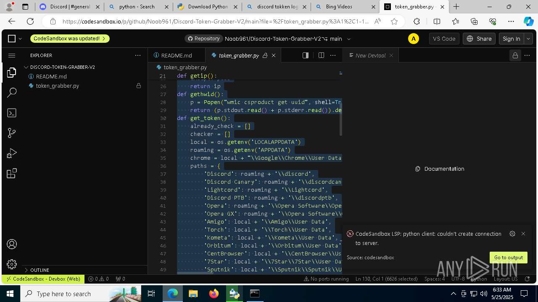Screen dimensions: 538x302
Task: Switch to the Discord #general browser tab
Action: tap(70, 7)
